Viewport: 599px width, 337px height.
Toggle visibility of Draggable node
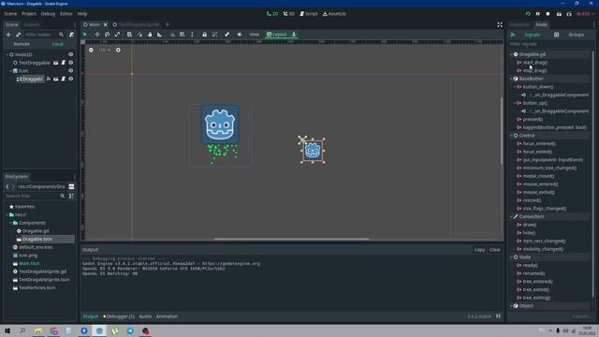pos(71,79)
